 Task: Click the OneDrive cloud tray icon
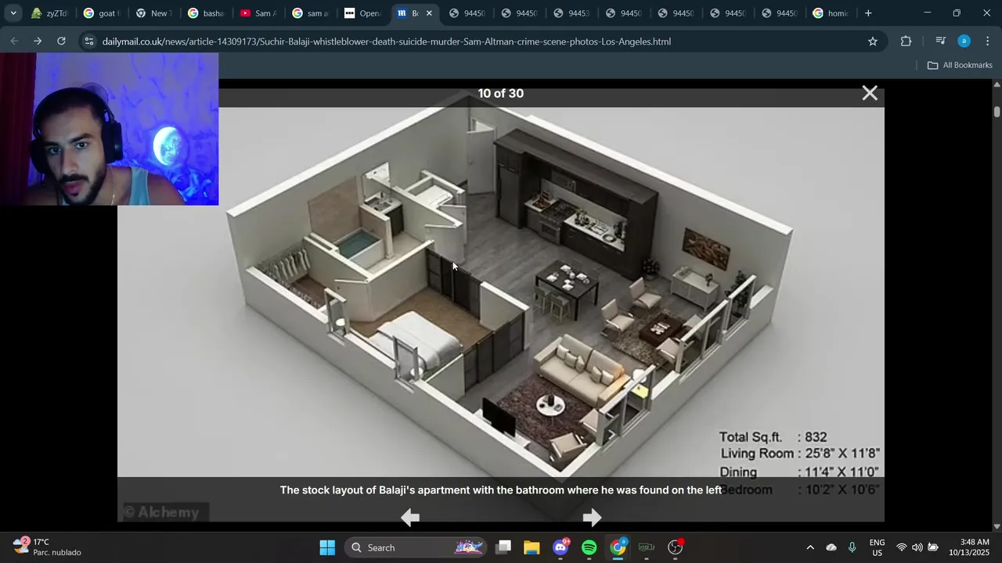click(831, 547)
